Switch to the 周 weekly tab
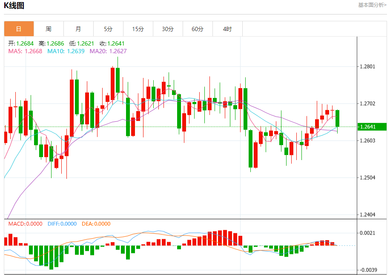 [49, 29]
